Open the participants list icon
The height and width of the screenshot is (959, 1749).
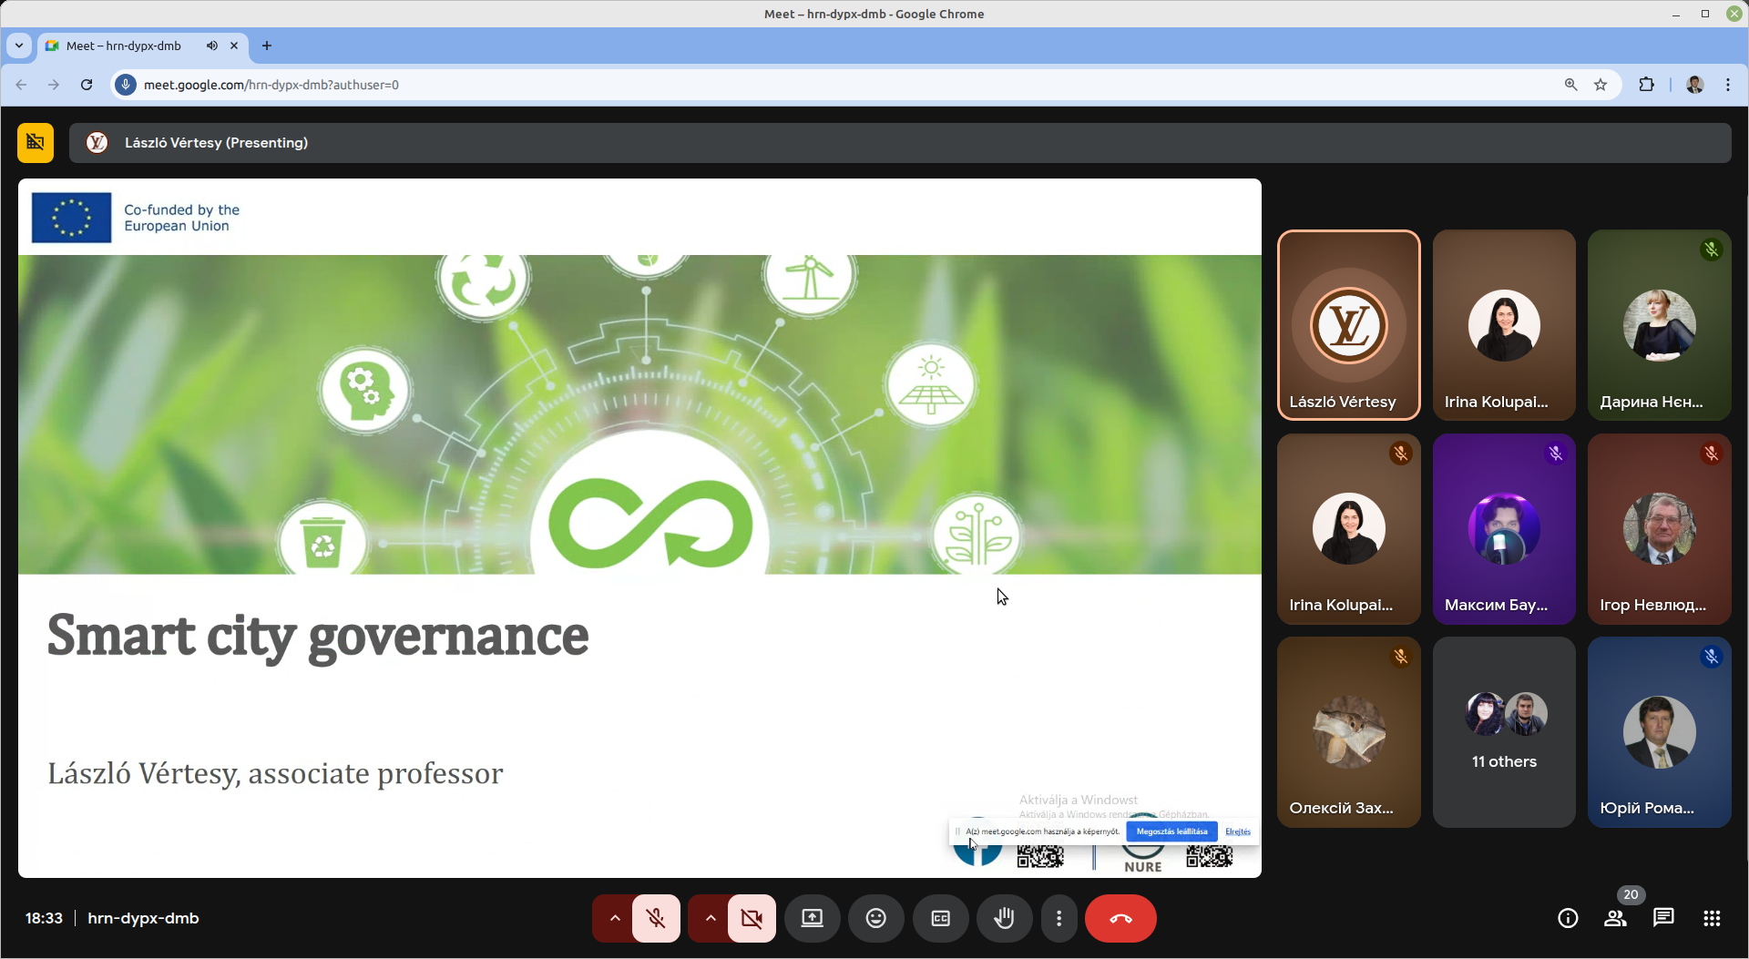point(1615,918)
